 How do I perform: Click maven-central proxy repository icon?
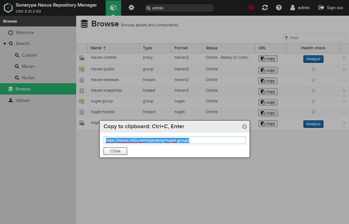coord(82,58)
